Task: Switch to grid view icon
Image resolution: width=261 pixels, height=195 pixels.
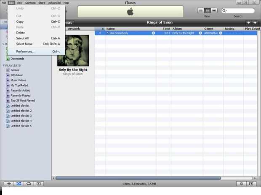Action: tap(207, 10)
